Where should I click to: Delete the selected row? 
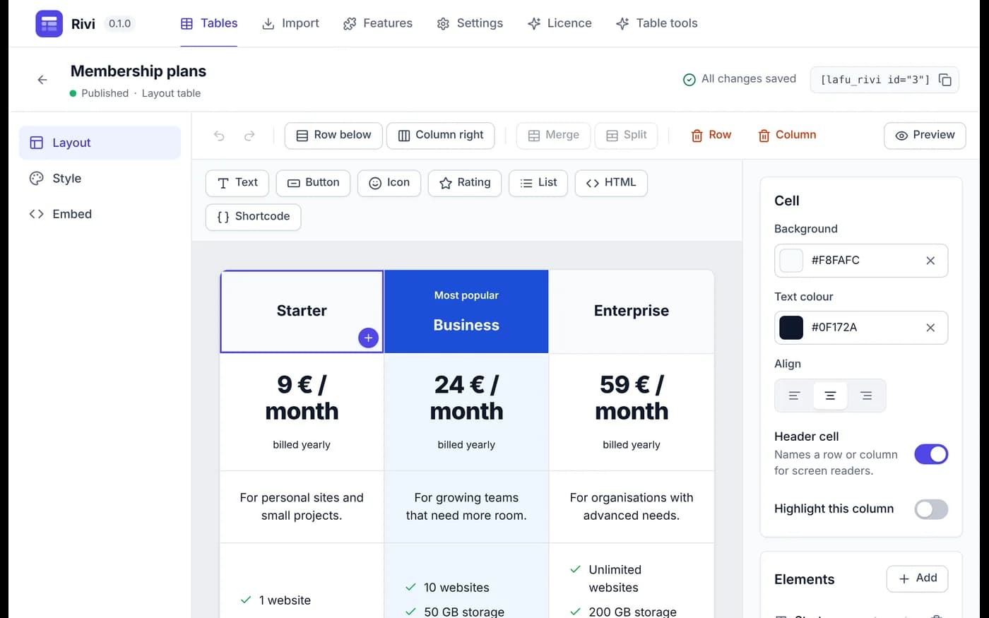coord(711,136)
